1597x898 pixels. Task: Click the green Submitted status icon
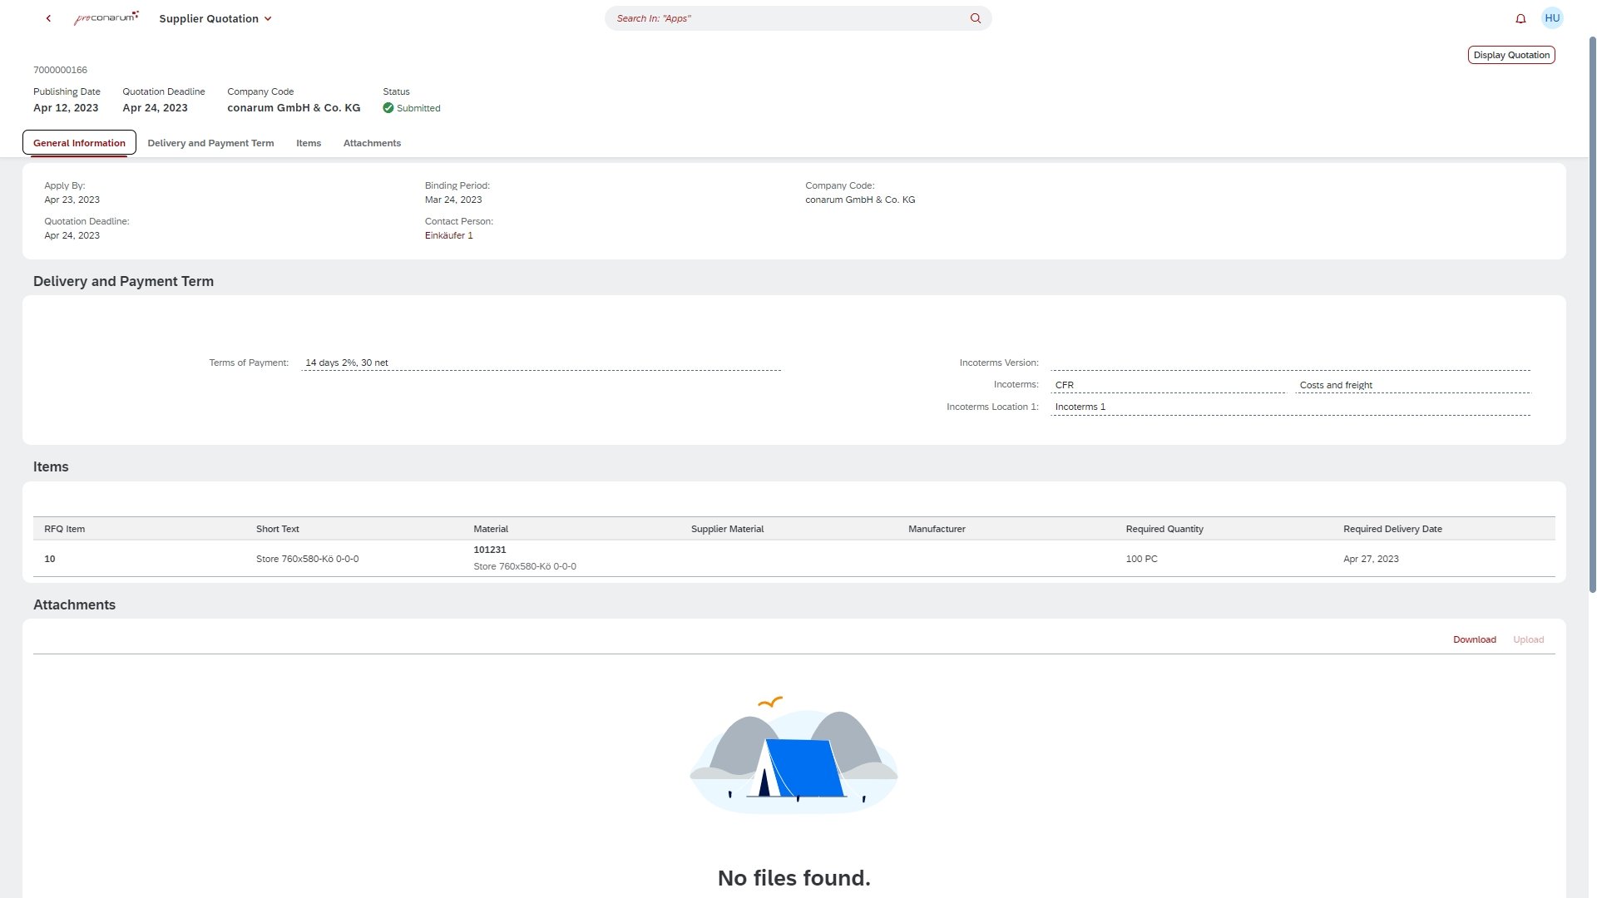click(388, 108)
